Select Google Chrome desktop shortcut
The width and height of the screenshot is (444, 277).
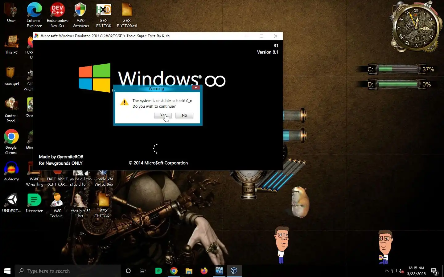pos(11,142)
